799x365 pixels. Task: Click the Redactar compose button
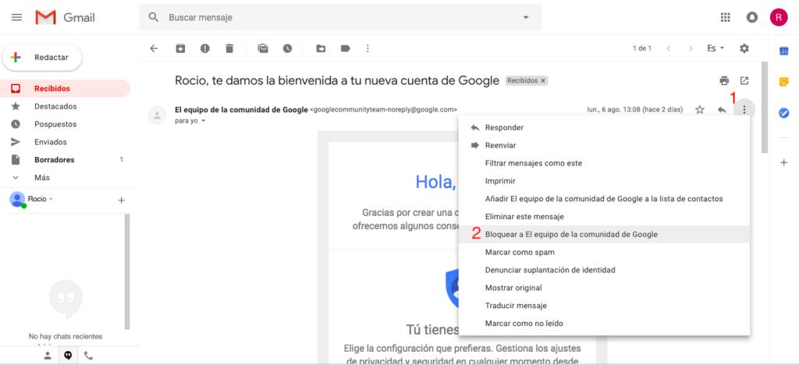click(42, 58)
